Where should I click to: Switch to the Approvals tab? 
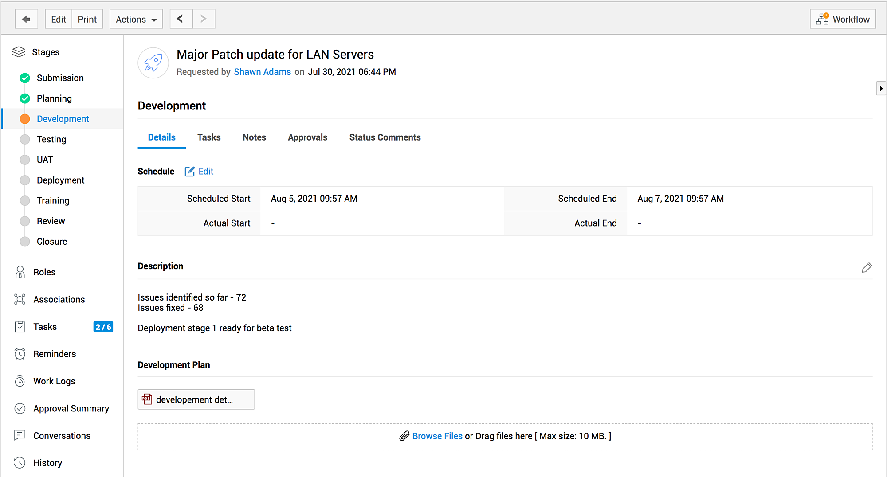307,137
